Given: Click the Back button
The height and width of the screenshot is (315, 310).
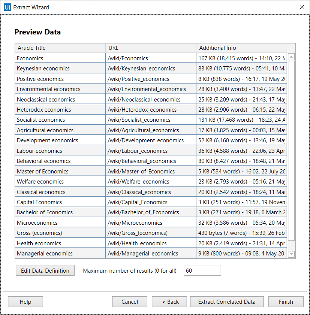Looking at the screenshot, I should (169, 302).
